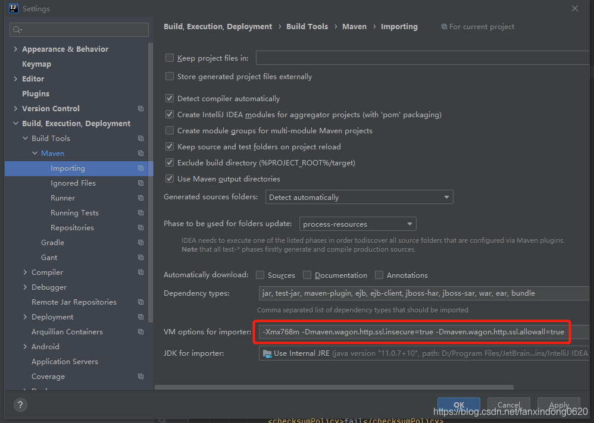Focus the Dependency types field
The width and height of the screenshot is (594, 423).
click(424, 293)
